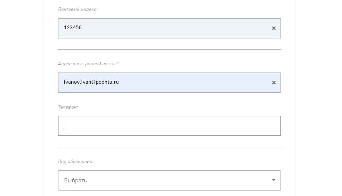Focus the empty Телефон input field
The image size is (342, 196).
[169, 126]
